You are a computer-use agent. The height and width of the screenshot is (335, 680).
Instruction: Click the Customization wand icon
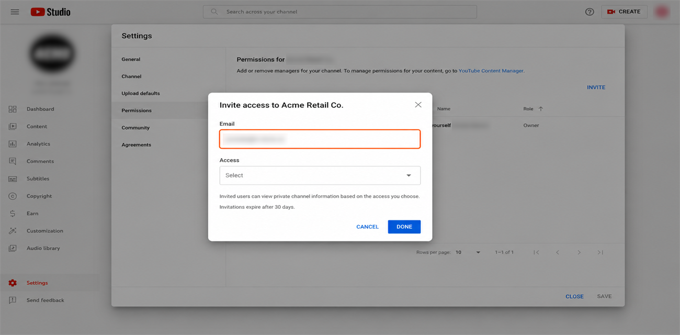[x=13, y=231]
